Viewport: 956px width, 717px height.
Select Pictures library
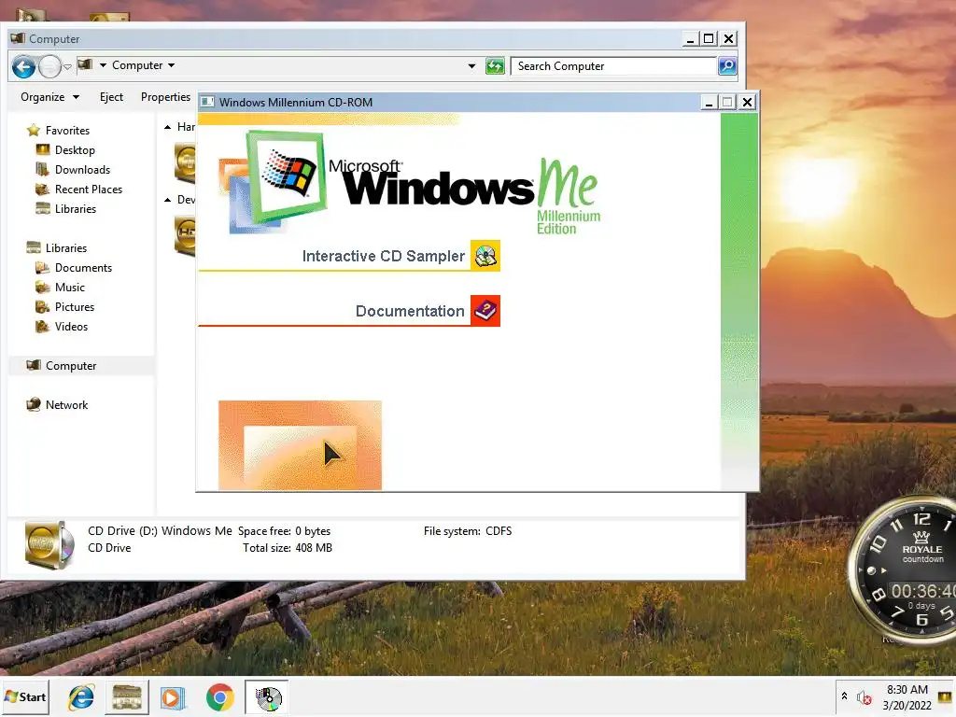(x=75, y=306)
